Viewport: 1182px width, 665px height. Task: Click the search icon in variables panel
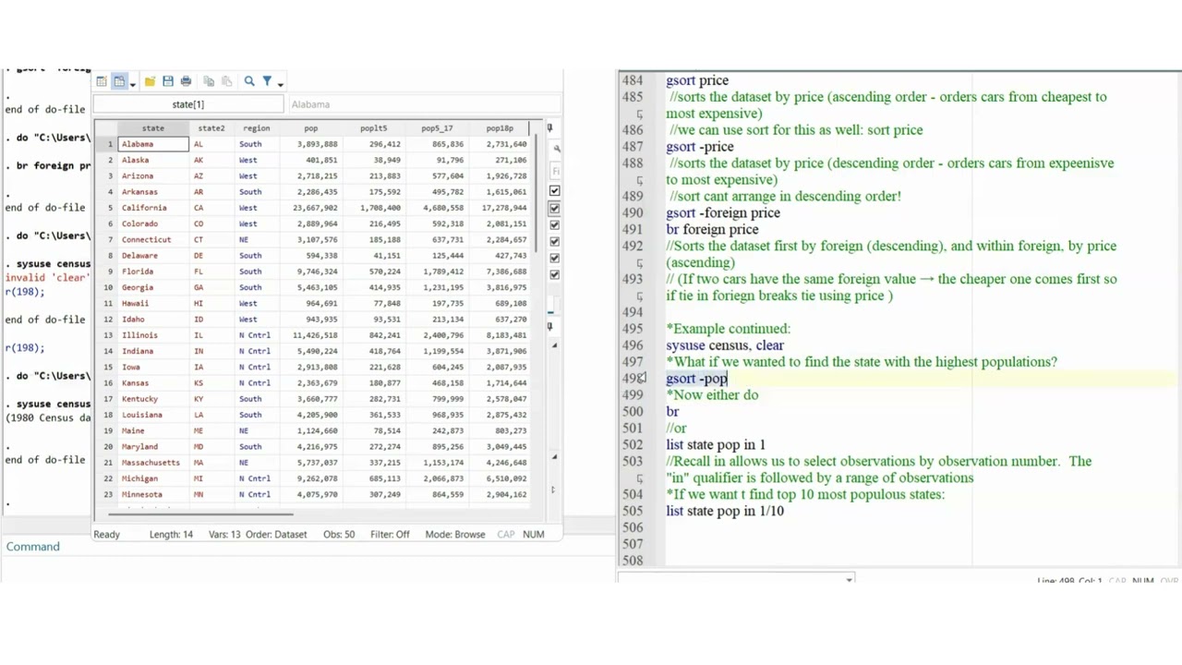pyautogui.click(x=556, y=149)
